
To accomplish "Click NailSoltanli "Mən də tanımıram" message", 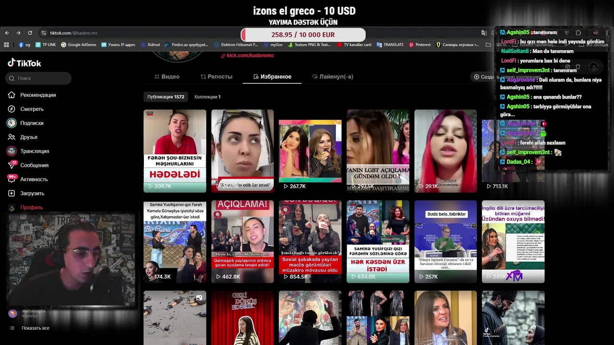I will click(x=537, y=51).
